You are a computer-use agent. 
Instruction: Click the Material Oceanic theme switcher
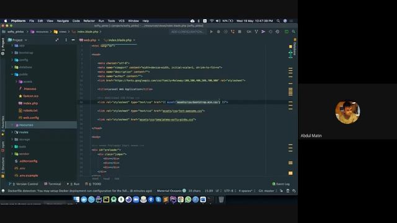point(171,191)
